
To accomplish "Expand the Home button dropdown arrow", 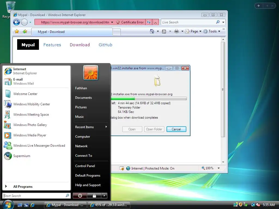I will tap(158, 32).
